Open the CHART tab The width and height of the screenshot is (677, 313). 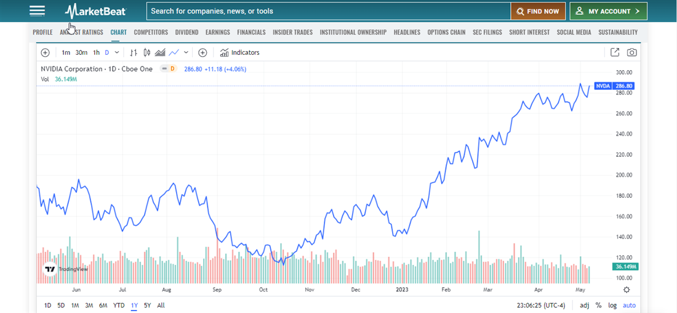tap(118, 33)
